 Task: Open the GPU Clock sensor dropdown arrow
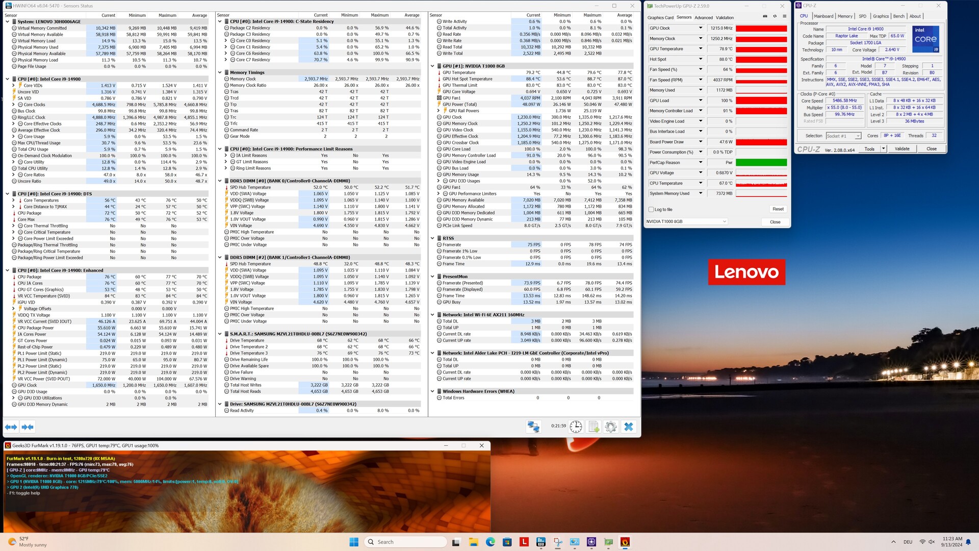click(x=700, y=28)
